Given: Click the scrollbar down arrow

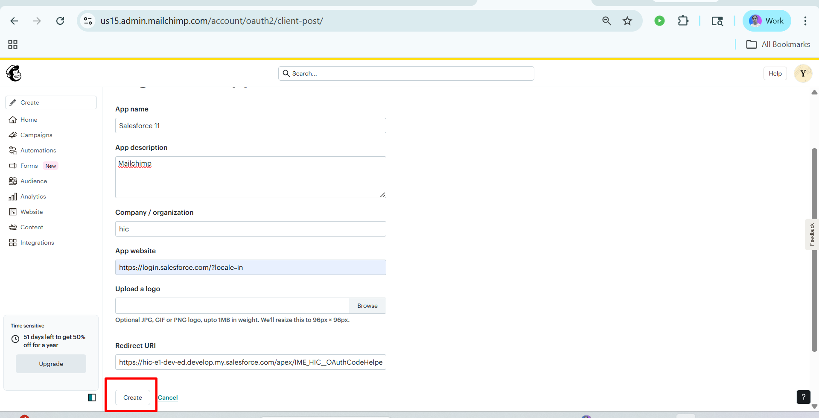Looking at the screenshot, I should tap(814, 406).
